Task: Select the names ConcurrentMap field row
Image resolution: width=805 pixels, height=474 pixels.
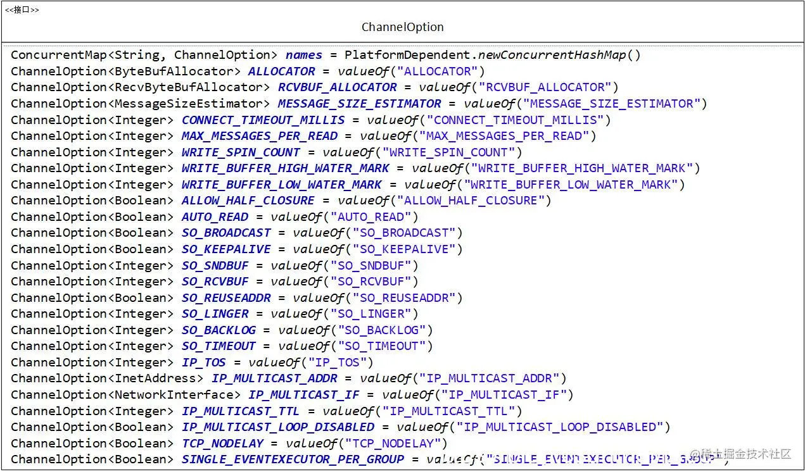Action: (326, 55)
